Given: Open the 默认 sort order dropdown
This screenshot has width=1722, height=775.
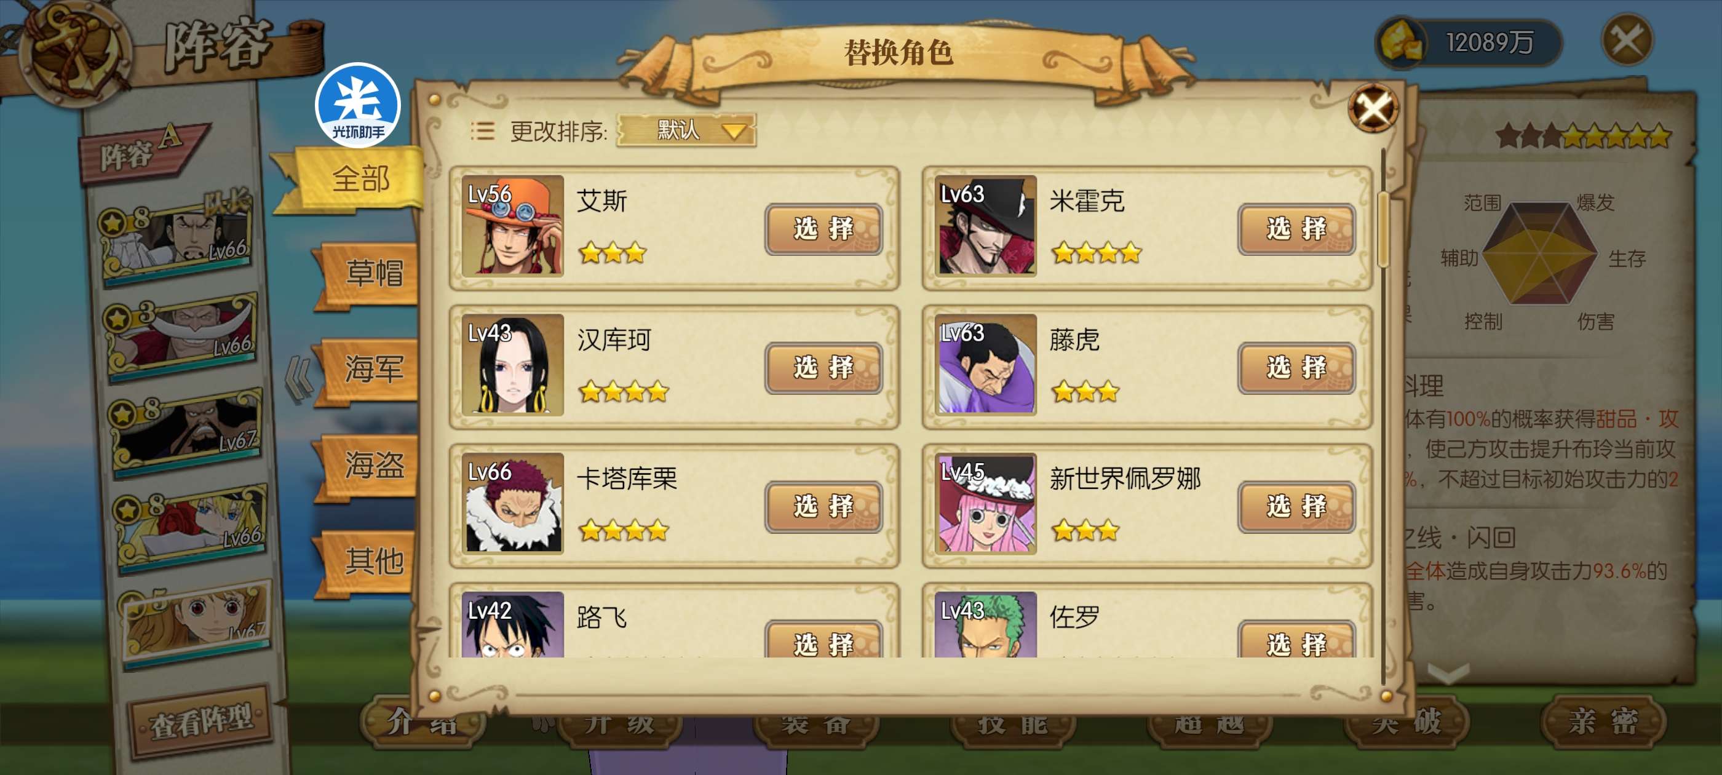Looking at the screenshot, I should (x=686, y=130).
